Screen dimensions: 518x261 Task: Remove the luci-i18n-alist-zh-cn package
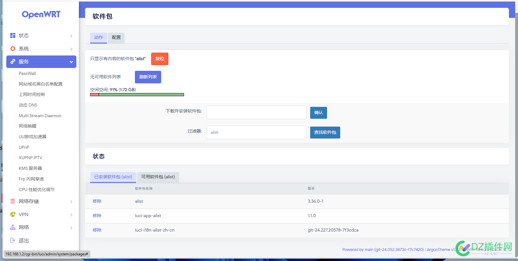click(x=97, y=230)
